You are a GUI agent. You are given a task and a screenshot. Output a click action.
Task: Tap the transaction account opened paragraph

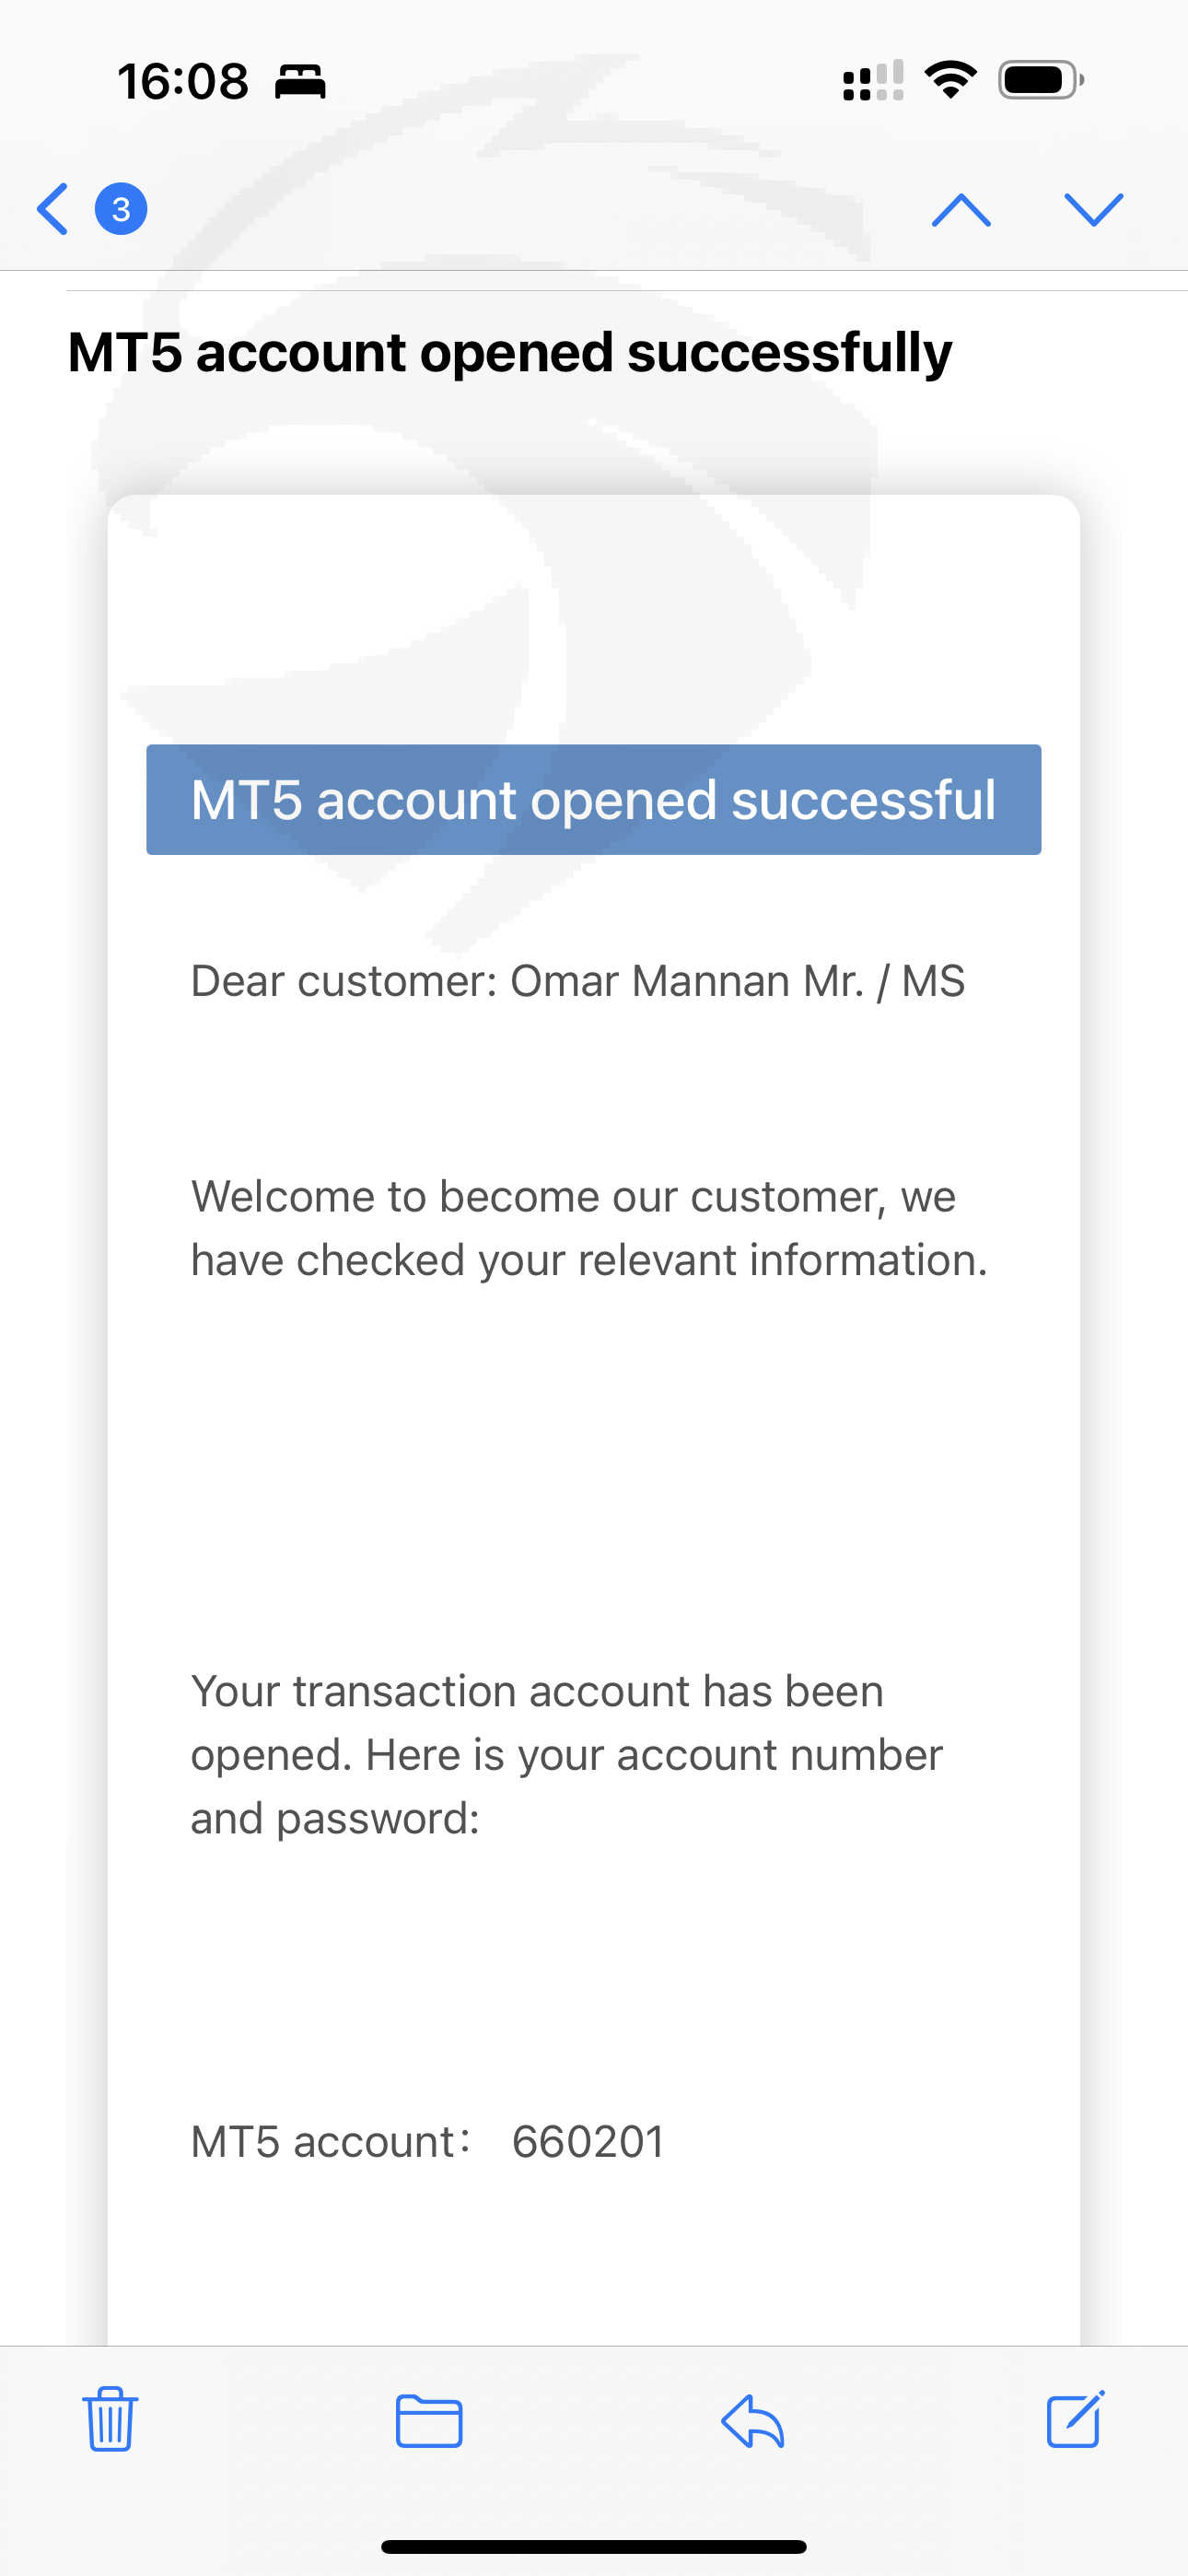567,1754
